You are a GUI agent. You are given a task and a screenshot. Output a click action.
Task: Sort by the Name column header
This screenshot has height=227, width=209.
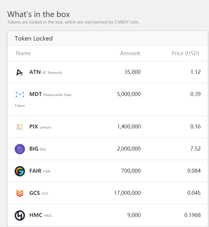tap(24, 53)
